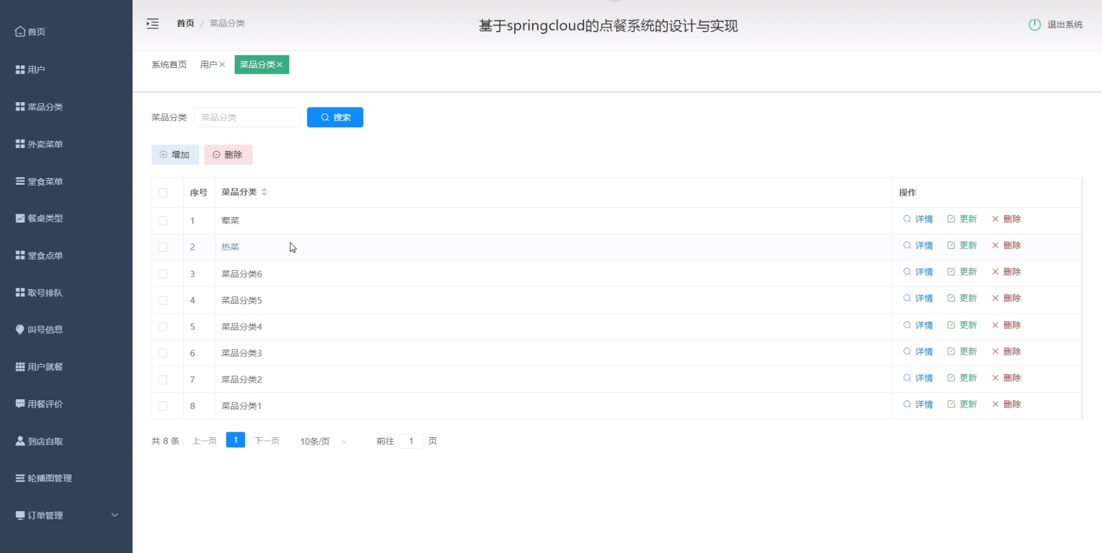Viewport: 1102px width, 553px height.
Task: Go to 首页 via breadcrumb
Action: click(185, 23)
